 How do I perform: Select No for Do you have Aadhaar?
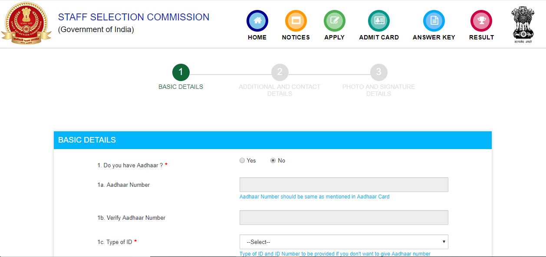point(272,160)
